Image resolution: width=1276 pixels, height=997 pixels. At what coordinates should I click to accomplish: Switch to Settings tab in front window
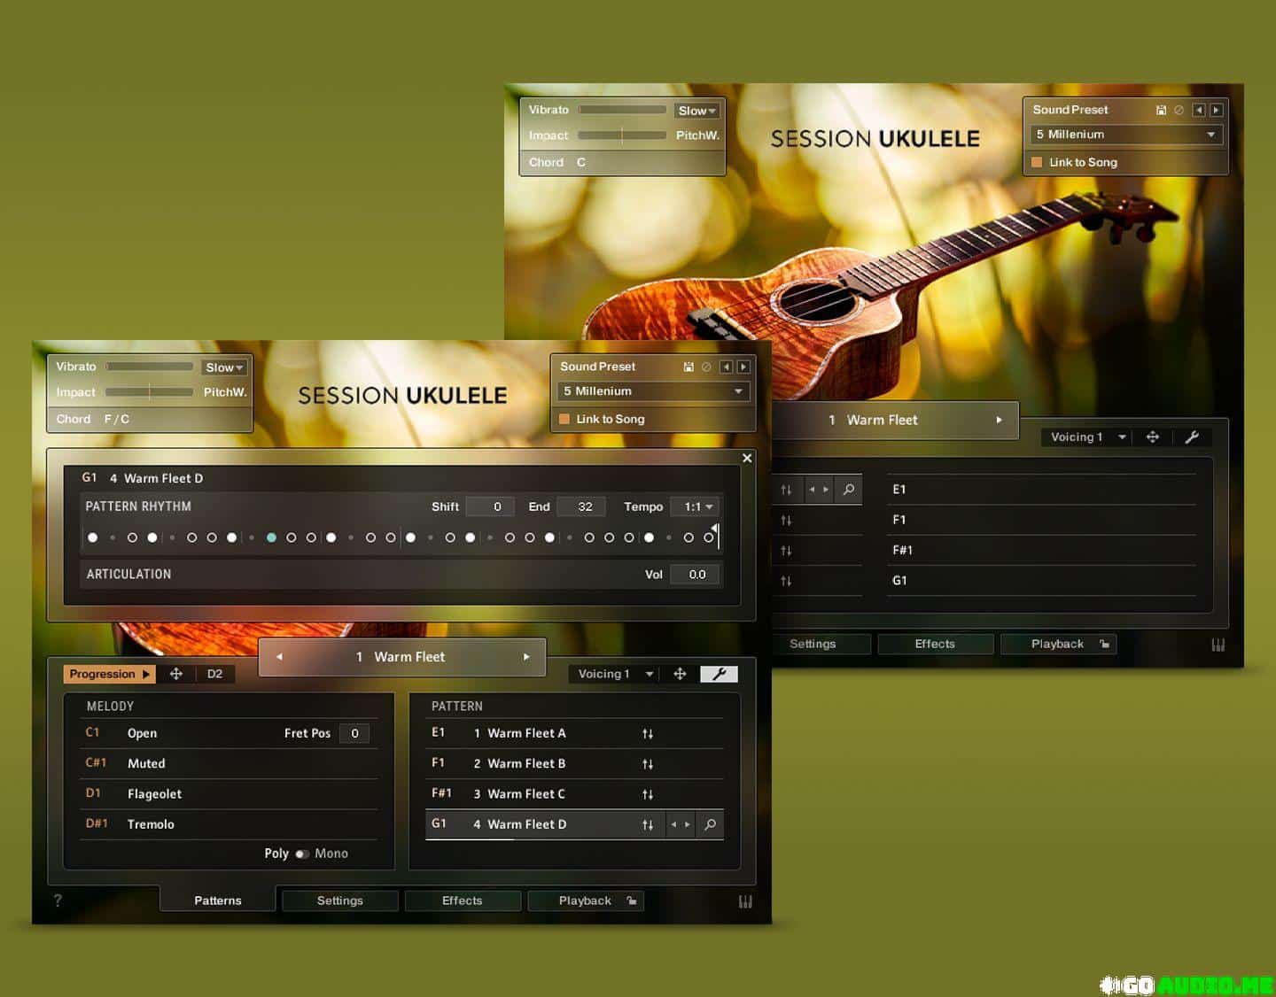click(x=340, y=900)
